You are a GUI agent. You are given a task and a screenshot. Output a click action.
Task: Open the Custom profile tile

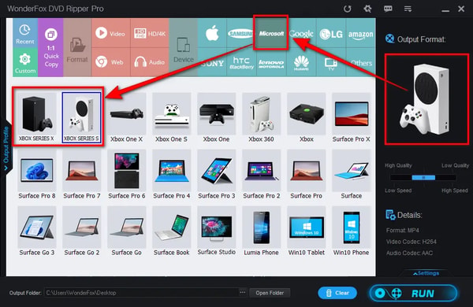(25, 63)
